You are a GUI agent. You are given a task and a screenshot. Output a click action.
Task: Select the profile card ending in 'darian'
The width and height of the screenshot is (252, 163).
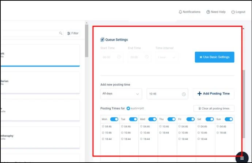[x=40, y=82]
